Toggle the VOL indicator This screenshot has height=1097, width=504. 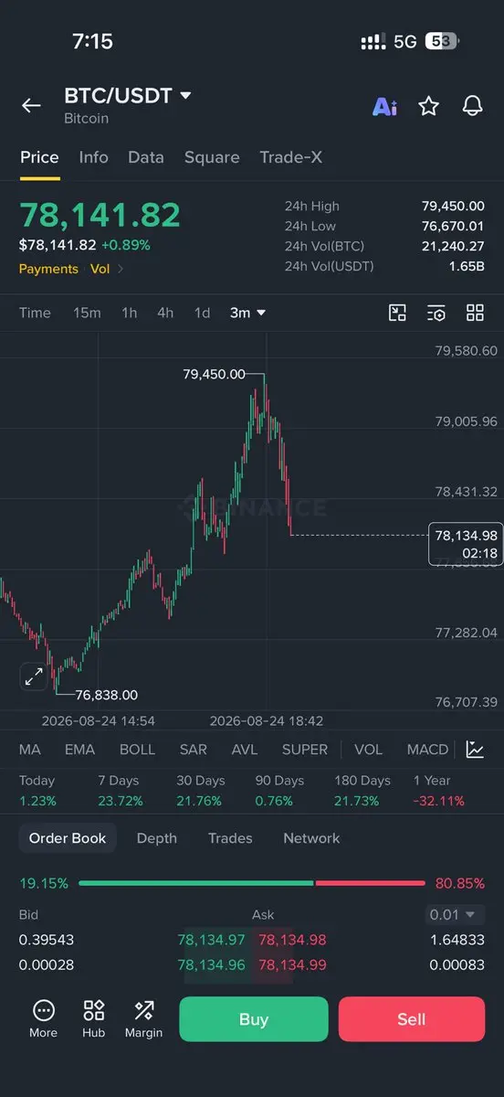point(368,750)
